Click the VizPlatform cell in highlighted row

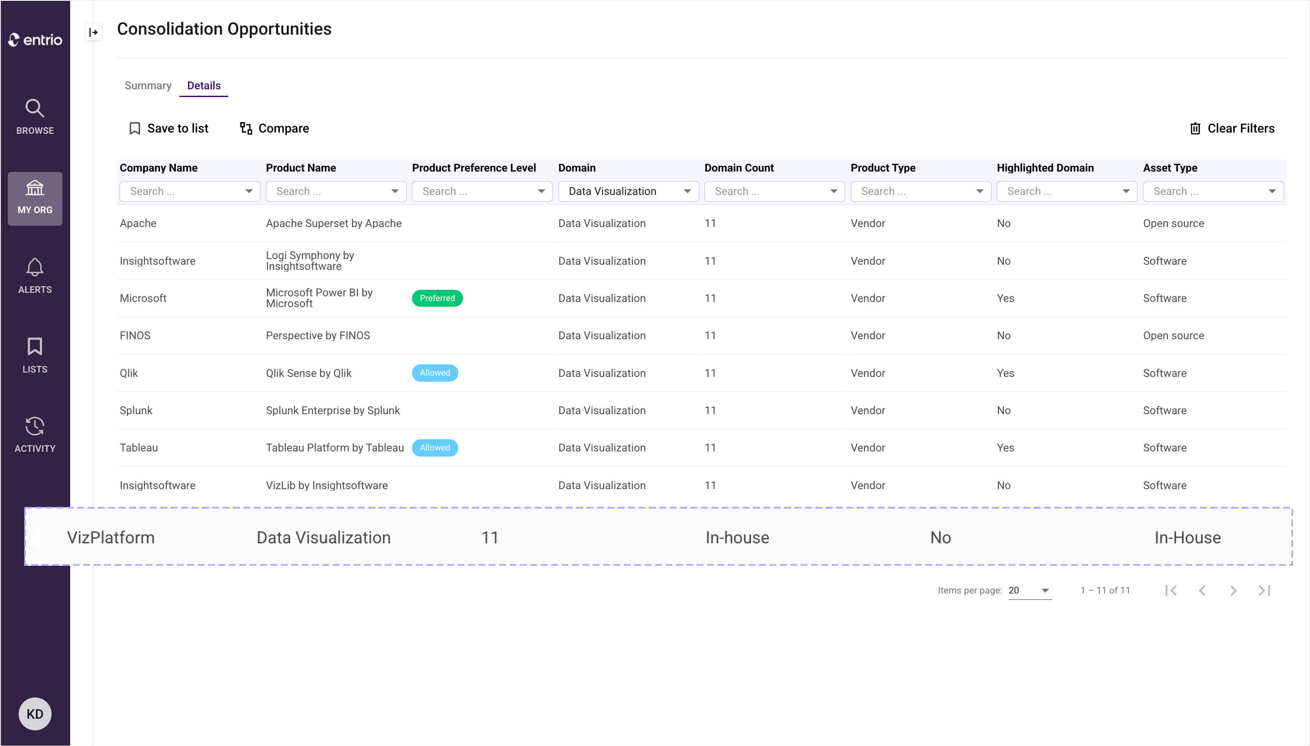coord(110,538)
